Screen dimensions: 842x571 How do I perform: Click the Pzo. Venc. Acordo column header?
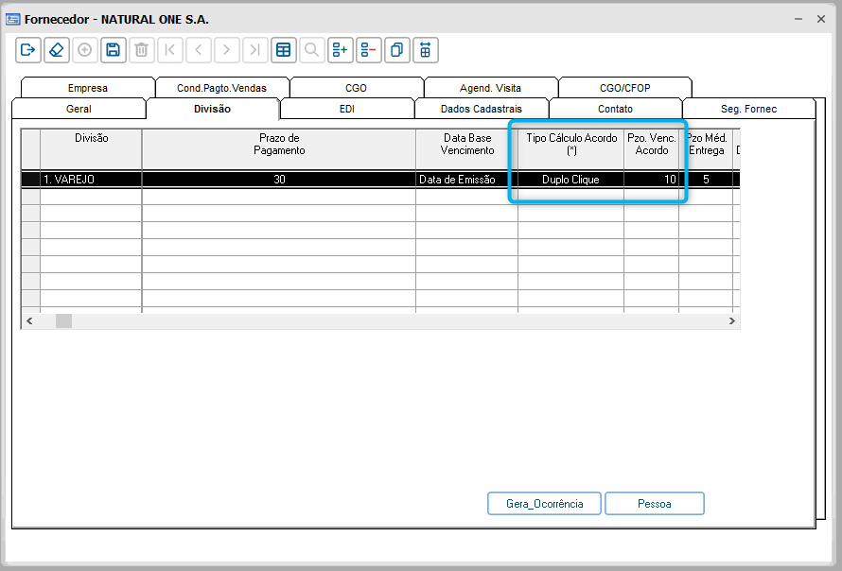pos(652,149)
